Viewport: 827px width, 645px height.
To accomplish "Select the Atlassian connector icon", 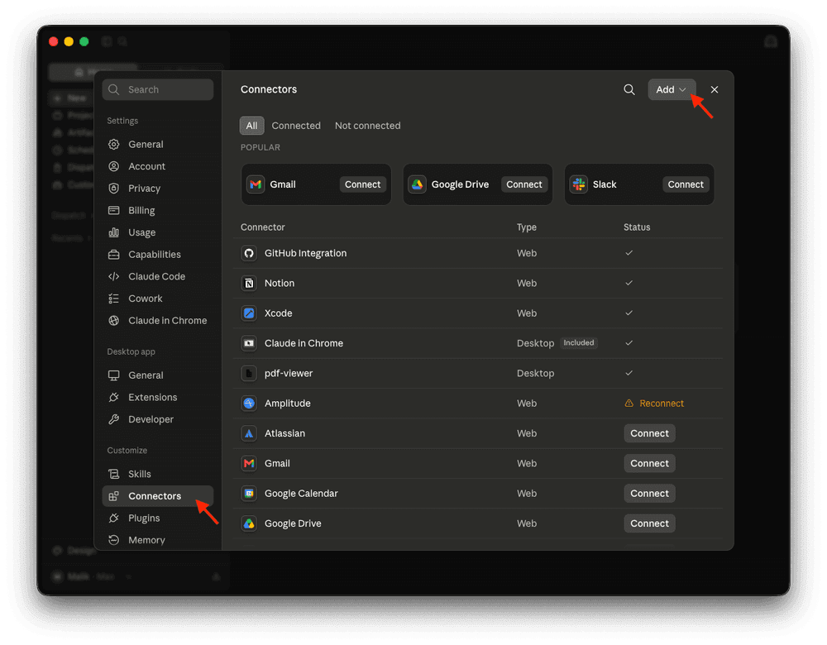I will 249,433.
